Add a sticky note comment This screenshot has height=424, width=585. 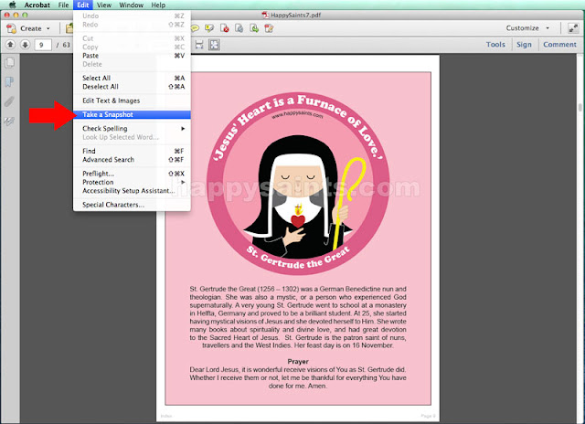pos(195,28)
